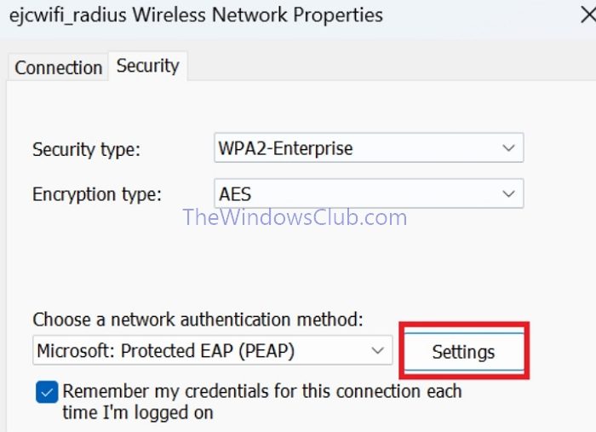Click the WPA2-Enterprise value text
This screenshot has height=432, width=596.
pyautogui.click(x=285, y=148)
